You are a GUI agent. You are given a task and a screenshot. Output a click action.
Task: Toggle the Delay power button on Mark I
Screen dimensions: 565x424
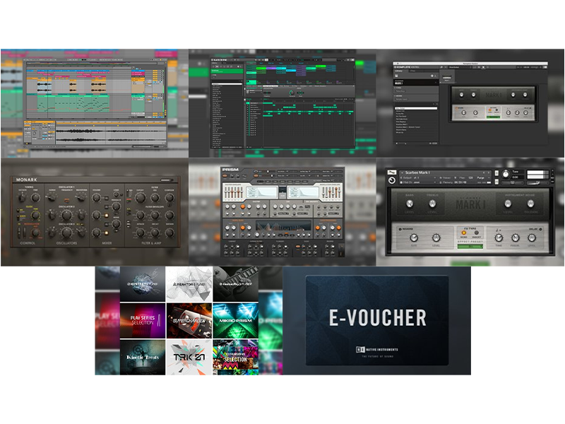pyautogui.click(x=541, y=229)
